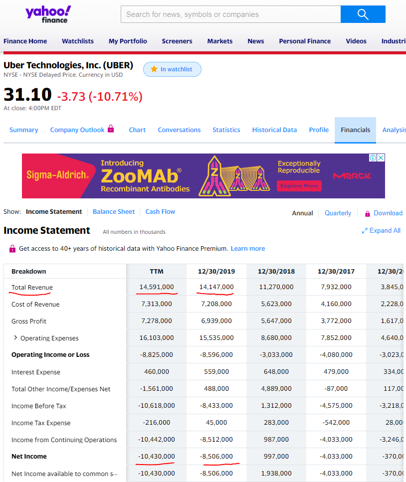Click the Expand All arrows icon
Image resolution: width=406 pixels, height=482 pixels.
click(365, 231)
